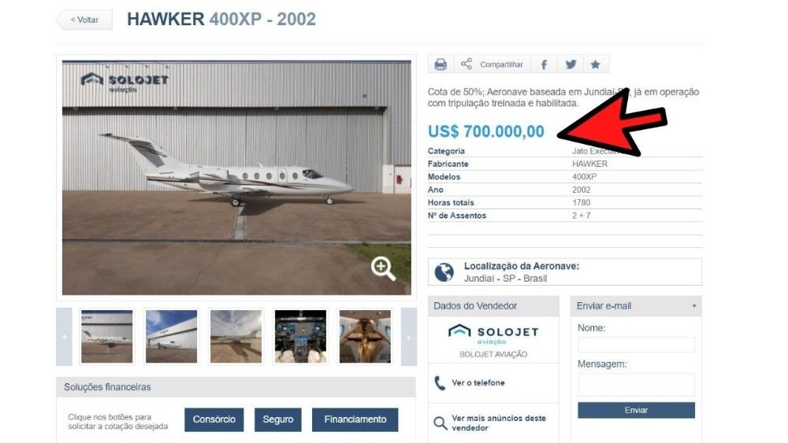Click the phone icon beside Ver o telefone
Viewport: 788px width, 443px height.
point(440,383)
